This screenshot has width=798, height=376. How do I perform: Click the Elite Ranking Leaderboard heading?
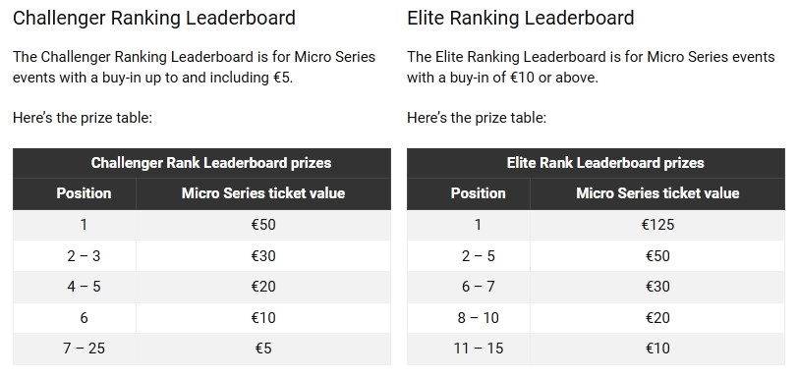[x=520, y=18]
